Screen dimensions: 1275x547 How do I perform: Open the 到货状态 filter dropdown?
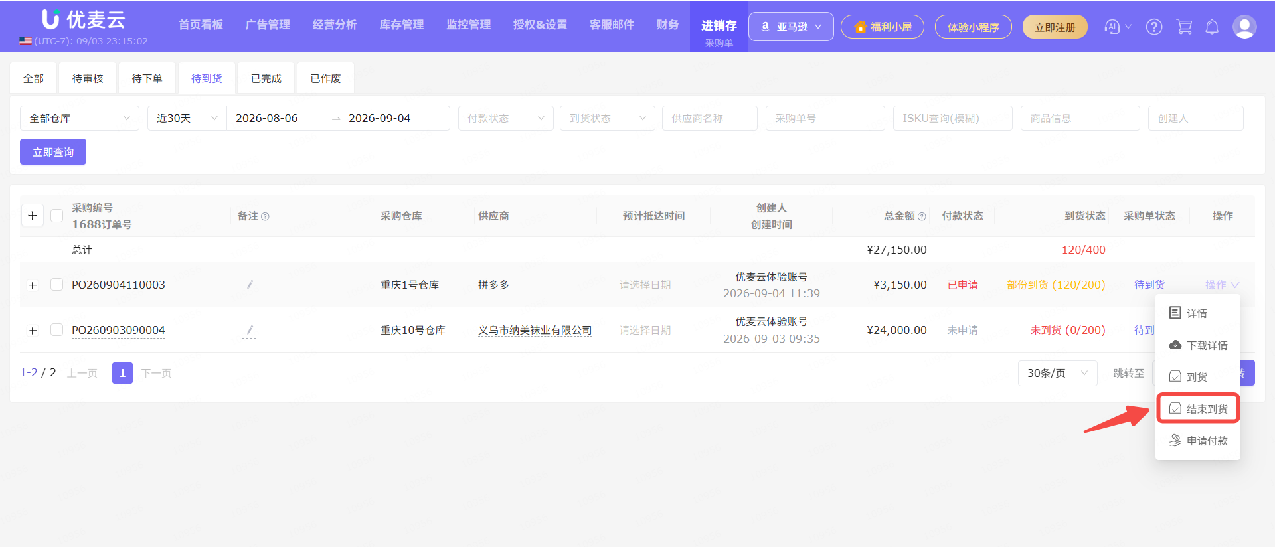pos(608,118)
